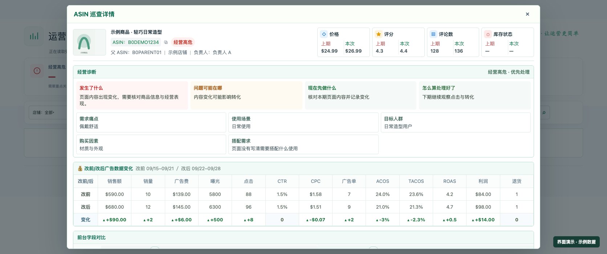Click the 使用场景 field box
Screen dimensions: 607x254
coord(303,123)
